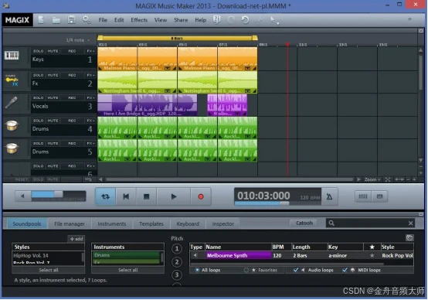Open the Edit menu
Screen dimensions: 428x300
tap(119, 20)
